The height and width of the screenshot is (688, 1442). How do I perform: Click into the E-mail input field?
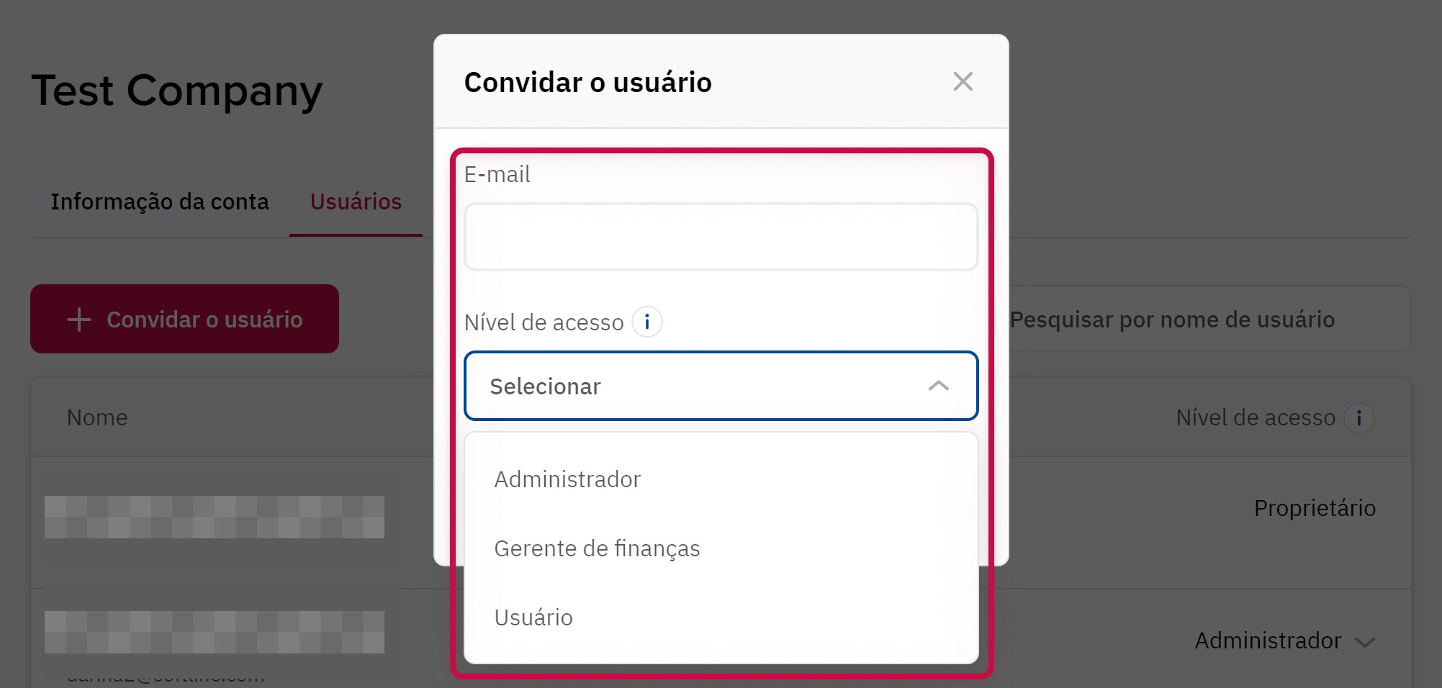point(721,237)
